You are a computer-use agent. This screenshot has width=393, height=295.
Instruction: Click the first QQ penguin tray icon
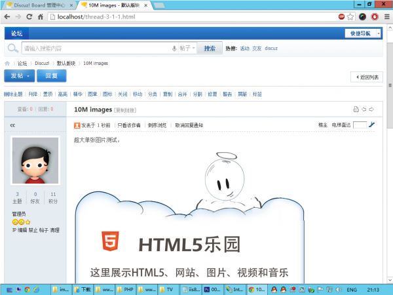pos(274,290)
